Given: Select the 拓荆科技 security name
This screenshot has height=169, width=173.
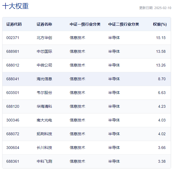Looking at the screenshot, I should click(x=44, y=134).
